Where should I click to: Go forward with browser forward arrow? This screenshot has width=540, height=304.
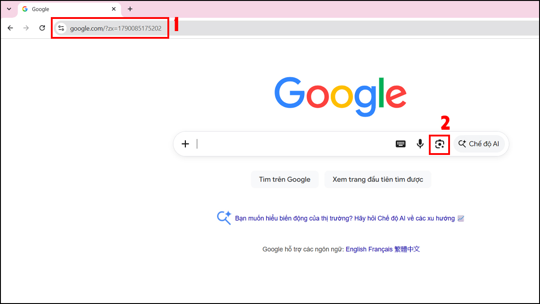pyautogui.click(x=26, y=28)
